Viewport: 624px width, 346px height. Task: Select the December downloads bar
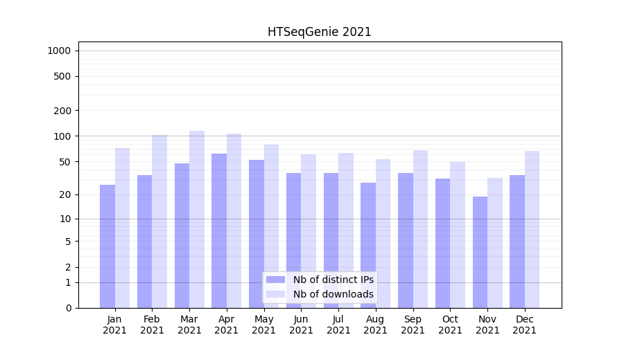[532, 229]
